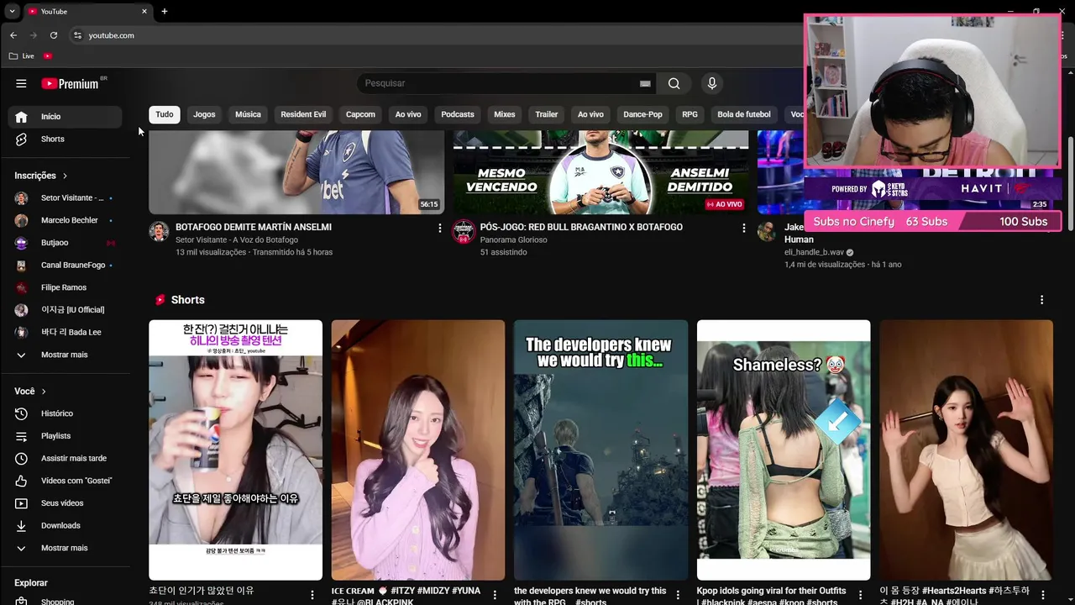The height and width of the screenshot is (605, 1075).
Task: Open options for PÓS-JOGO video
Action: click(743, 228)
